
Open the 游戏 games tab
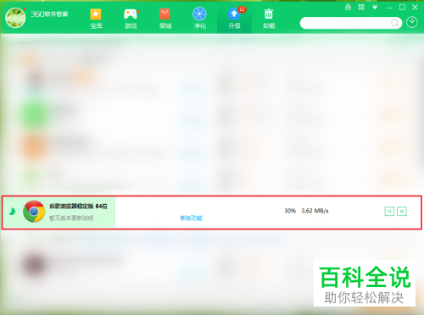(x=131, y=19)
